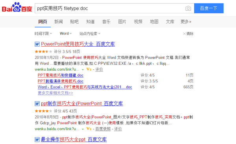Click the V3 badge under second result
This screenshot has height=144, width=236.
click(89, 129)
